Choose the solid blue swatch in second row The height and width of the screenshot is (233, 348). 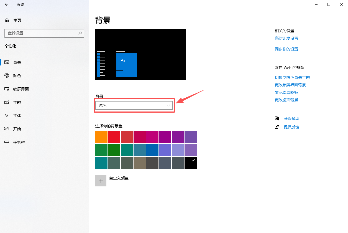pyautogui.click(x=152, y=150)
